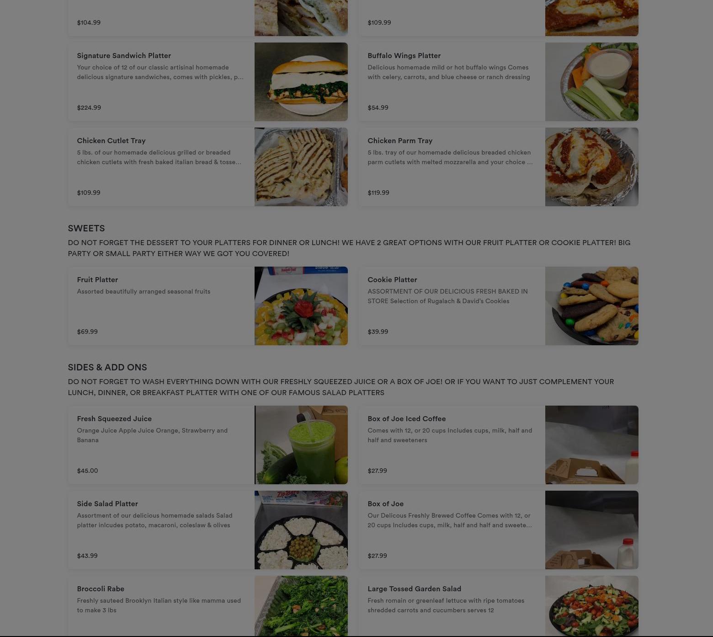Click the Side Salad Platter photo
The width and height of the screenshot is (713, 637).
coord(301,530)
